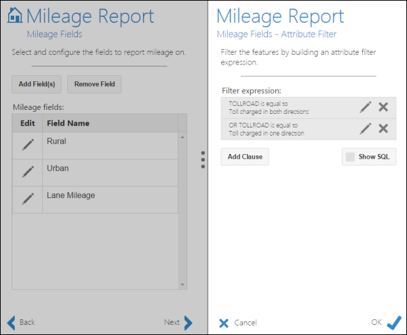The width and height of the screenshot is (407, 335).
Task: Edit the Rural mileage field
Action: point(28,144)
